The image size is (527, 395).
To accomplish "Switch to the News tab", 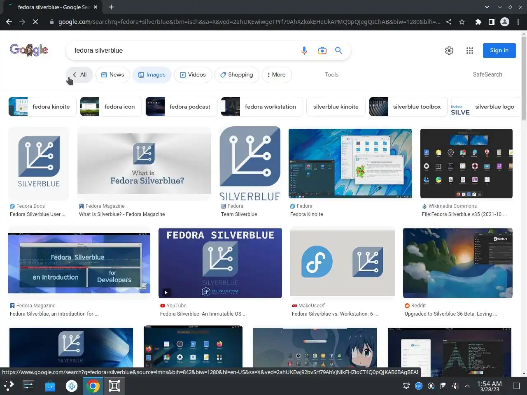I will pos(113,74).
